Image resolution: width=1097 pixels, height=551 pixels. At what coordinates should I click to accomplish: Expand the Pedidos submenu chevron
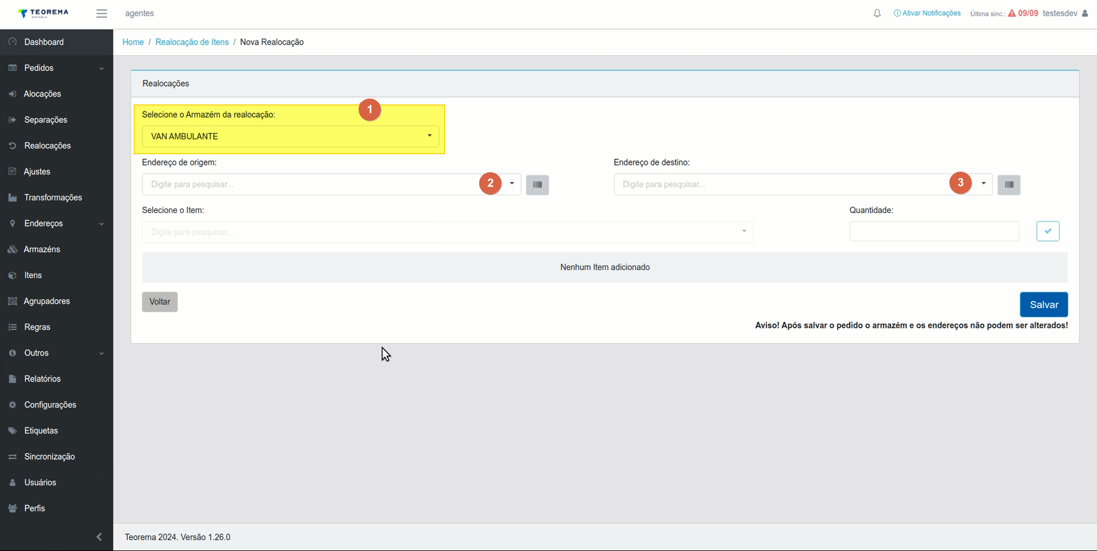pyautogui.click(x=102, y=69)
